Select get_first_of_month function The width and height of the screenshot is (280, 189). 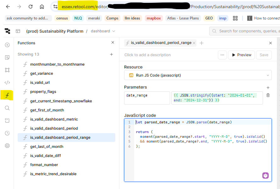coord(66,110)
